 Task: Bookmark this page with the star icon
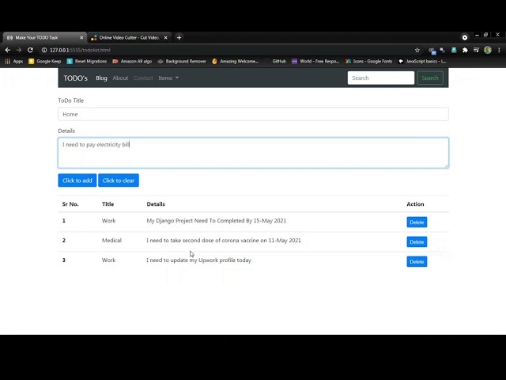[417, 50]
